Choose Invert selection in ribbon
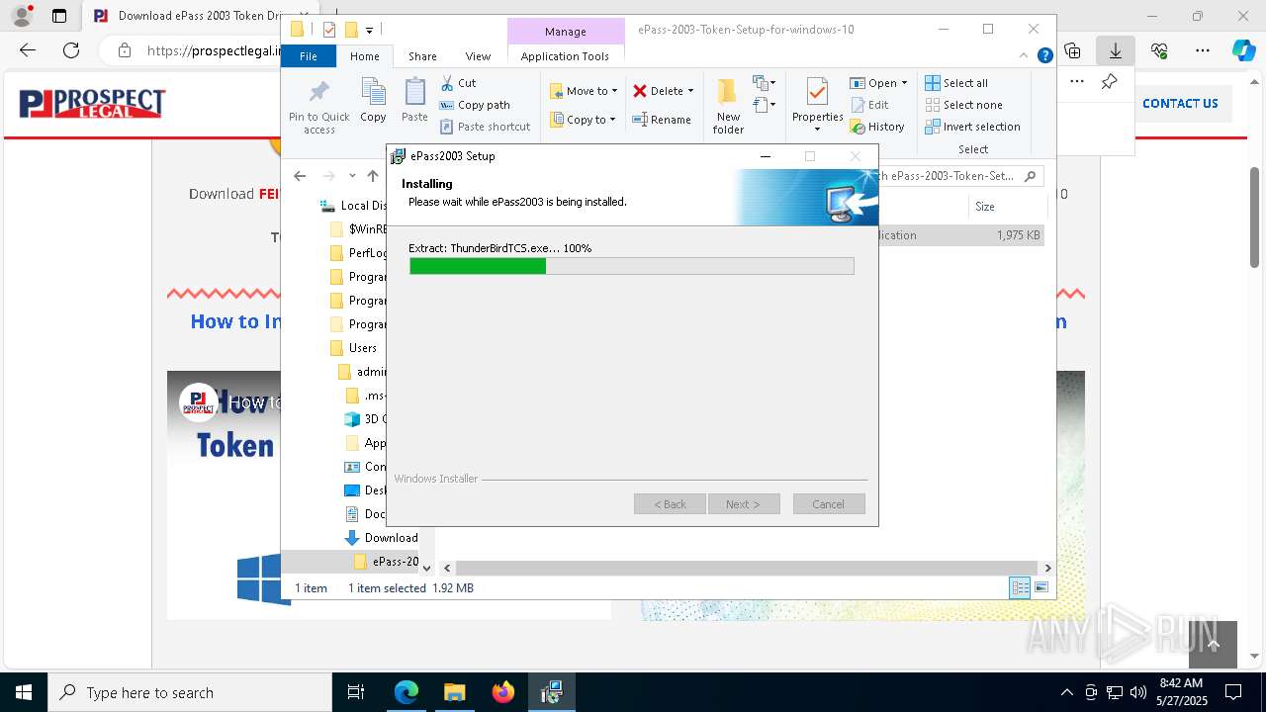The height and width of the screenshot is (712, 1266). pos(972,127)
